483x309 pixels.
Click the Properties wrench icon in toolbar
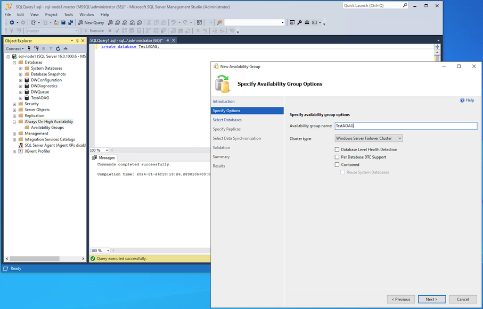point(299,22)
